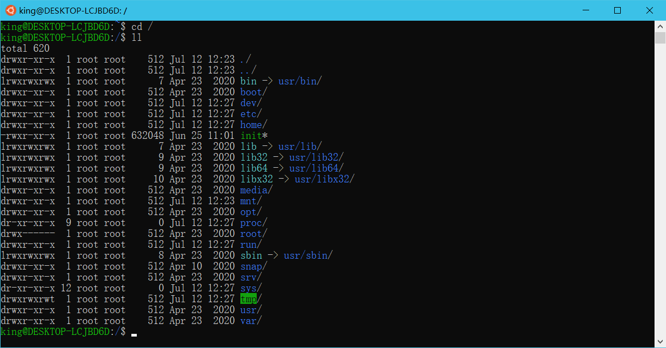The image size is (666, 348).
Task: Click the 'var/' directory name
Action: click(x=251, y=321)
